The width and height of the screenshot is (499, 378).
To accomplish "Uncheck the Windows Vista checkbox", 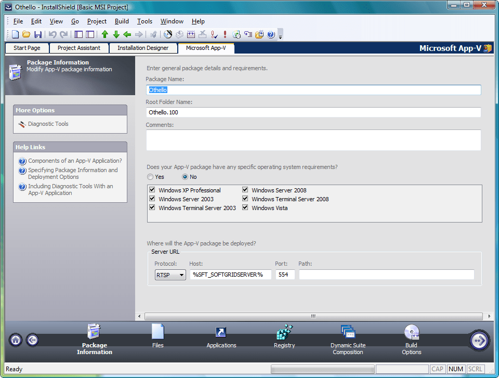I will pyautogui.click(x=244, y=207).
